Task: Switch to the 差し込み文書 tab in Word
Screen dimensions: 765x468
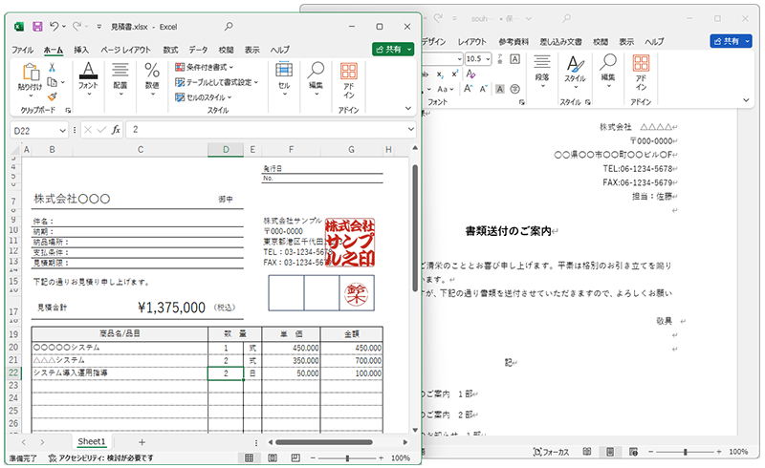Action: tap(560, 42)
